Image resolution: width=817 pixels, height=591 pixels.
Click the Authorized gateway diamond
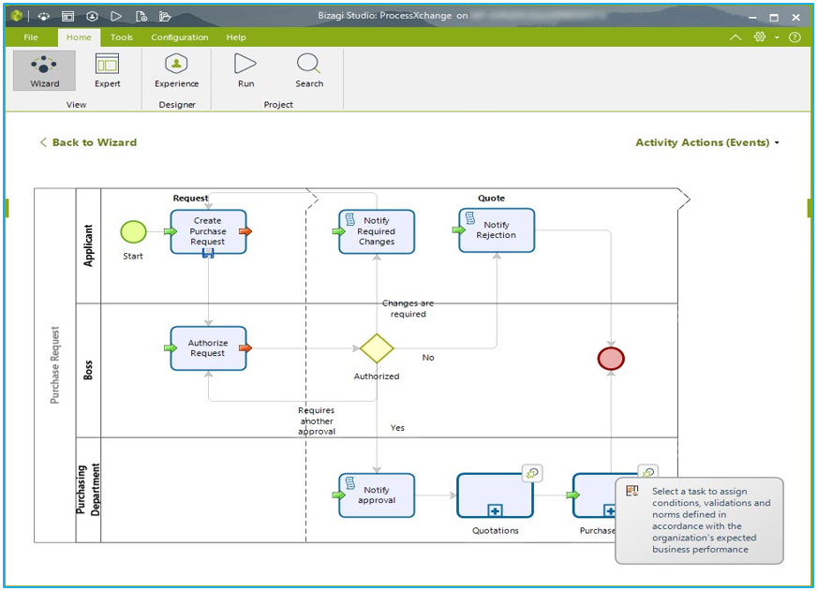coord(377,348)
